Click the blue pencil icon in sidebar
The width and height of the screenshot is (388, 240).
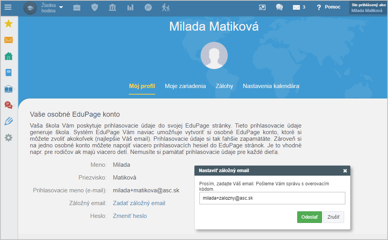point(9,121)
